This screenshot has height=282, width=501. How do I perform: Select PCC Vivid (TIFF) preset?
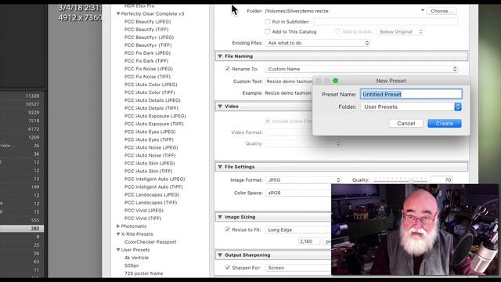(x=142, y=219)
